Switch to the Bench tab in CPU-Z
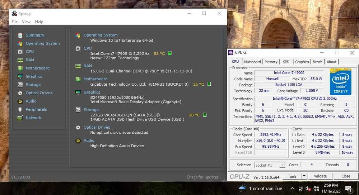Image resolution: width=359 pixels, height=195 pixels. (317, 62)
